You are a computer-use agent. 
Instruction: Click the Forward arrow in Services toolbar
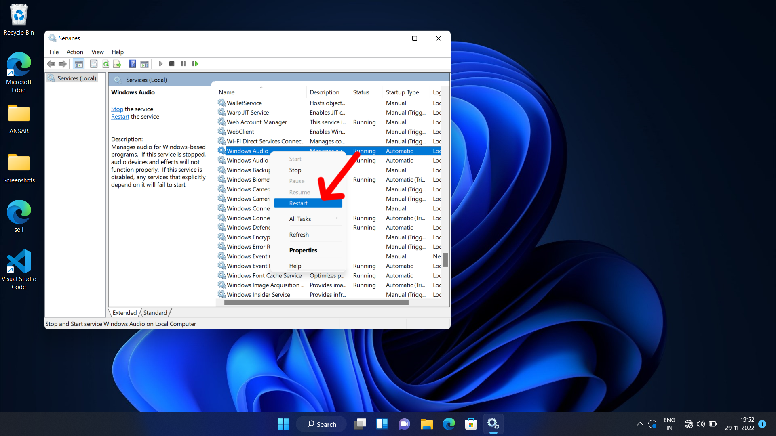(62, 64)
